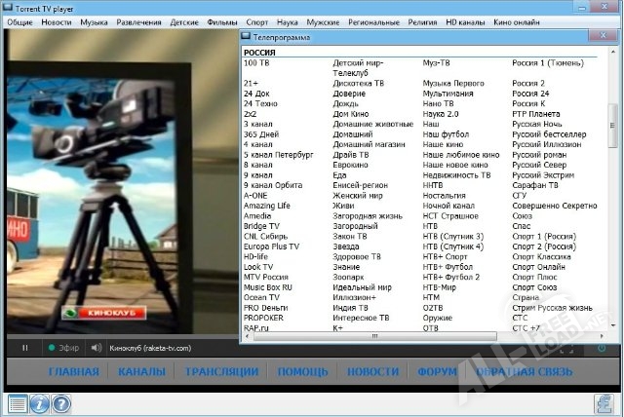Open the info icon in bottom bar
The height and width of the screenshot is (417, 624).
click(39, 403)
